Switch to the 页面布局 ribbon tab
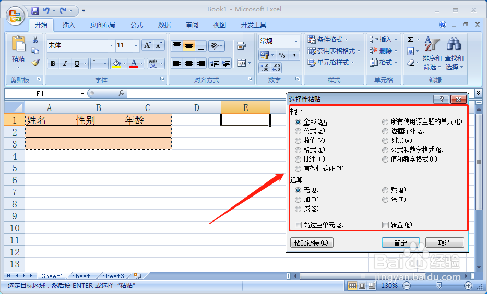This screenshot has width=487, height=294. [x=102, y=25]
